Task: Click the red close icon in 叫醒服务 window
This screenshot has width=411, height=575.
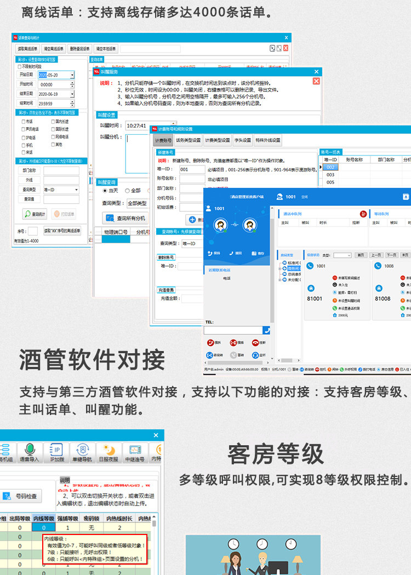Action: (x=316, y=81)
